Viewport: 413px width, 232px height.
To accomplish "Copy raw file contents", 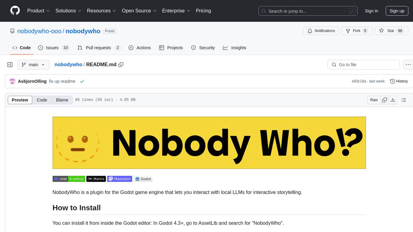I will [x=384, y=100].
